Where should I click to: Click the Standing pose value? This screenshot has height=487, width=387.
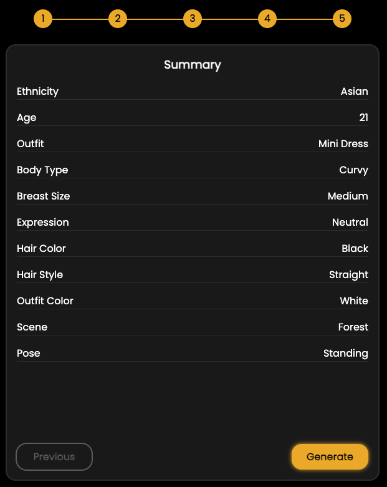(346, 353)
